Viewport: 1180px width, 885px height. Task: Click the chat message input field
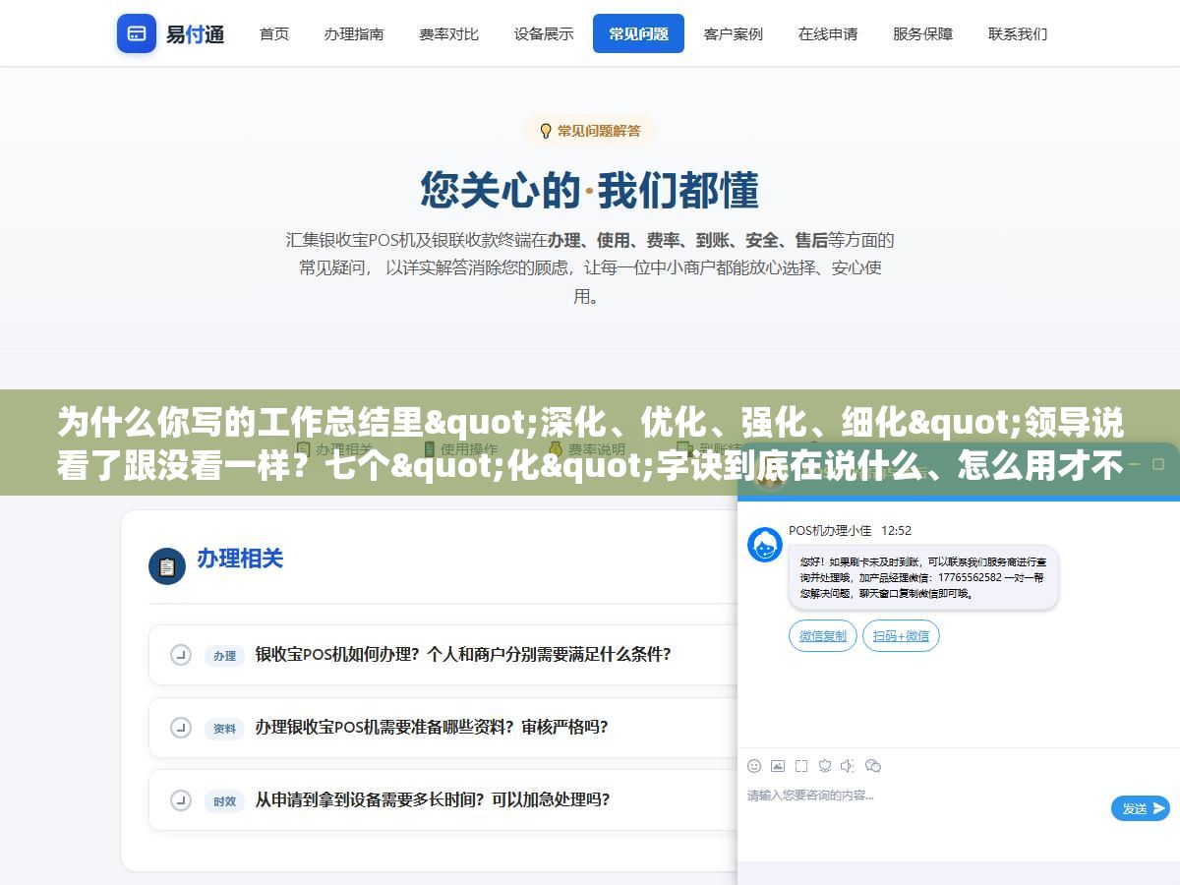point(924,796)
